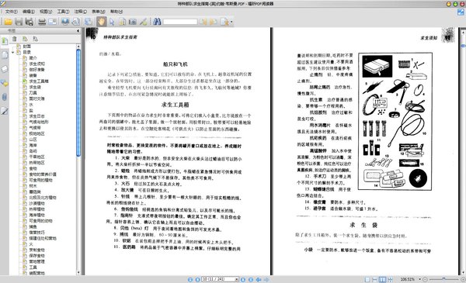Activate the Snapshot camera tool

pyautogui.click(x=132, y=22)
